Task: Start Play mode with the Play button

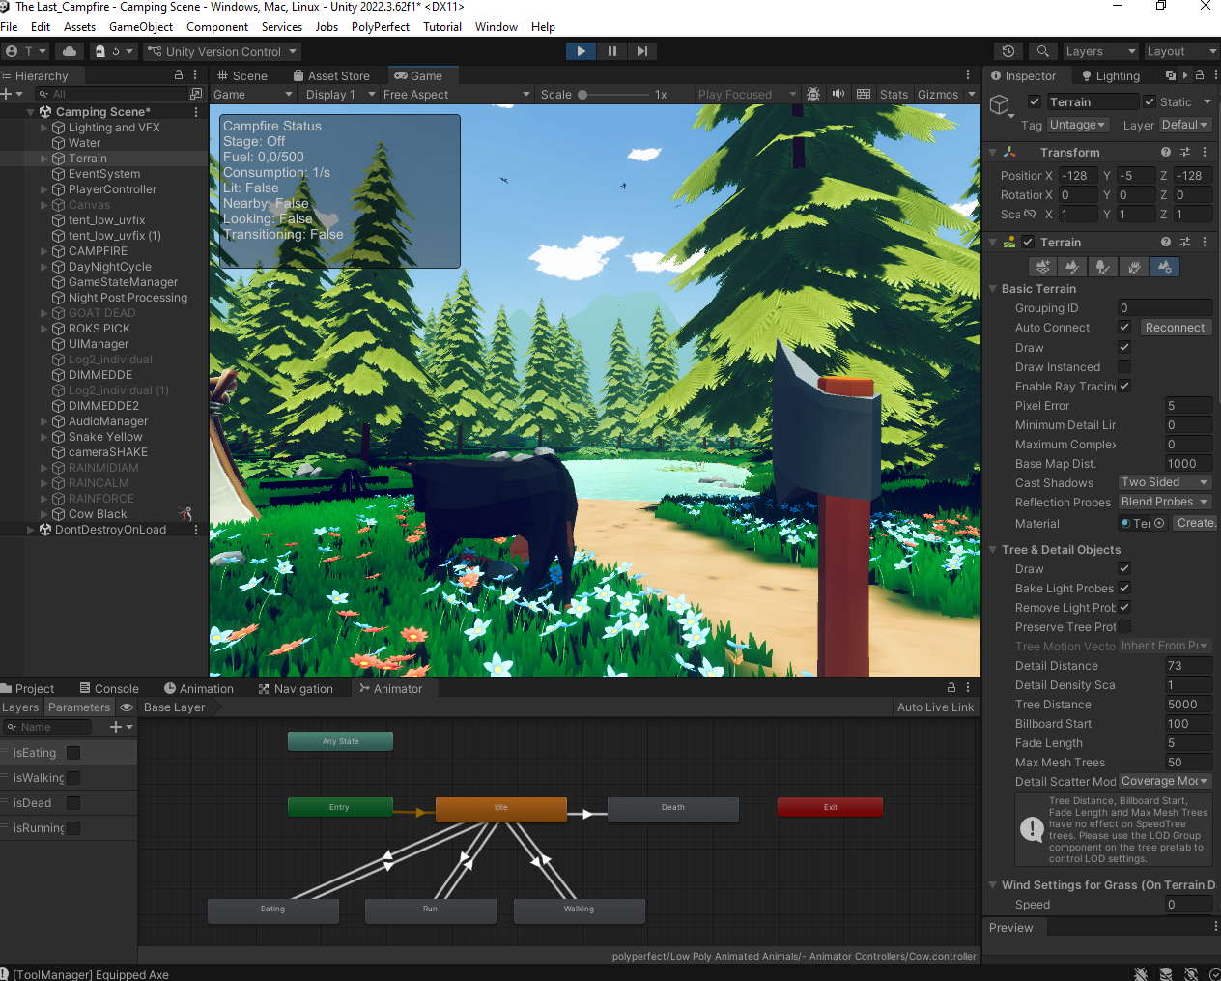Action: (x=581, y=51)
